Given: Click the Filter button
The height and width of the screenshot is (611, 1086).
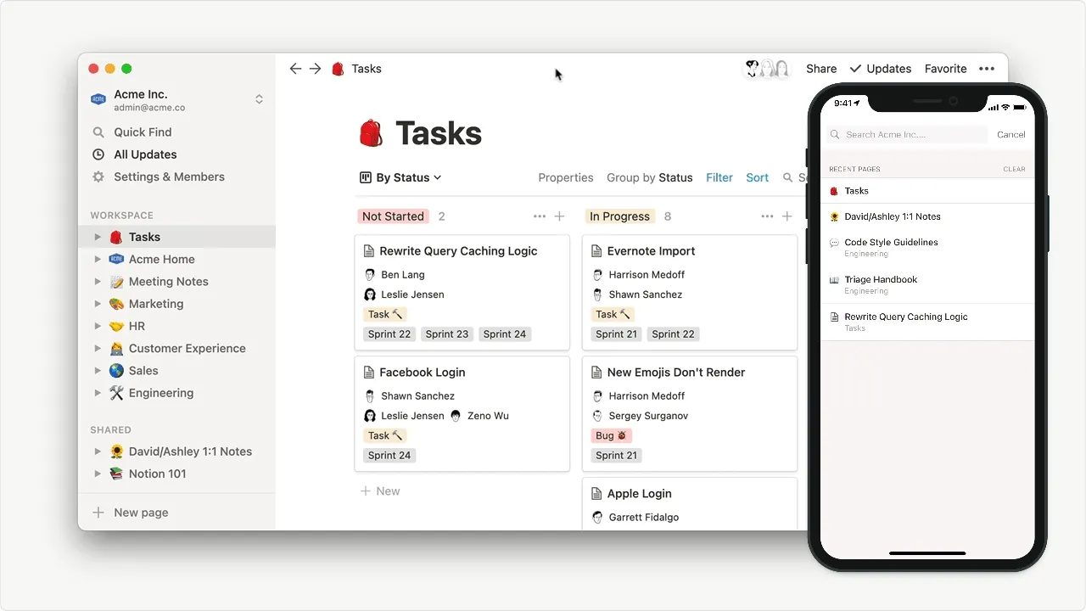Looking at the screenshot, I should (719, 177).
